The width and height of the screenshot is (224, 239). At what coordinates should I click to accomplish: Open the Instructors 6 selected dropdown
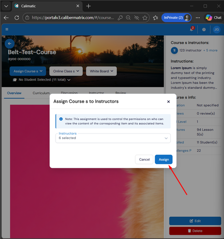point(113,138)
